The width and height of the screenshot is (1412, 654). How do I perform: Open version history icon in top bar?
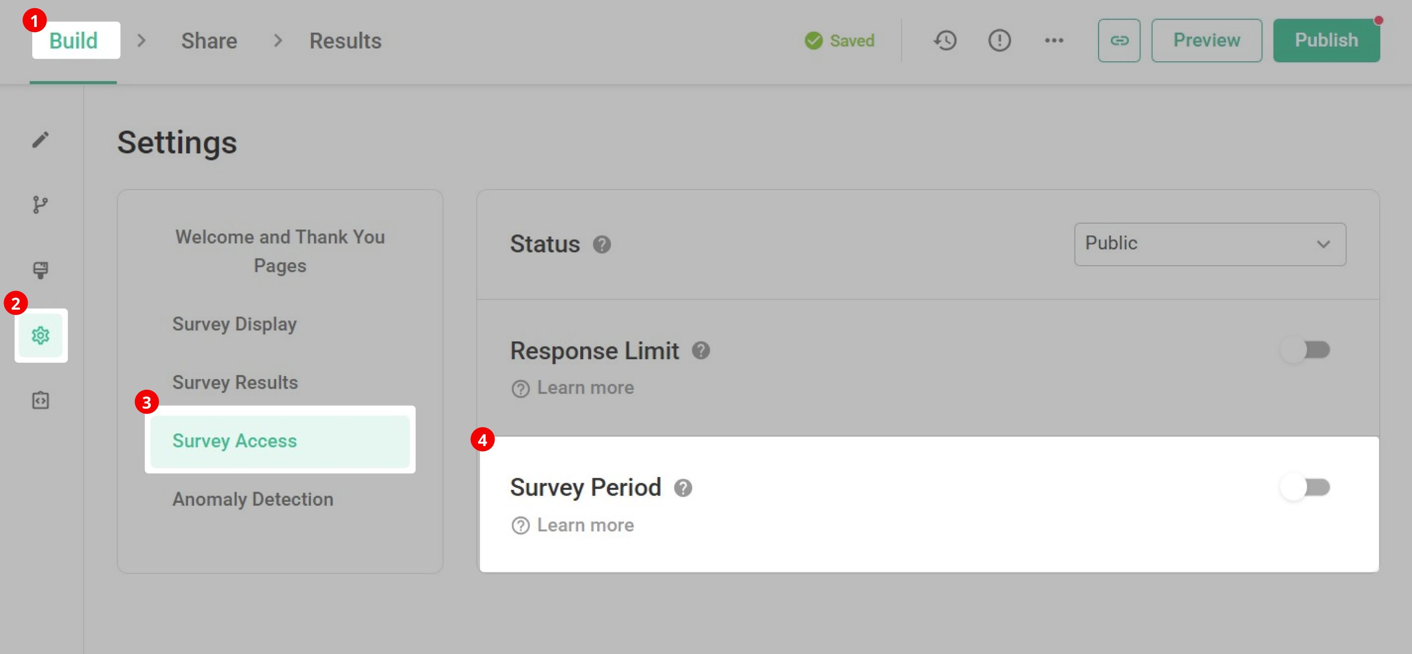click(945, 40)
